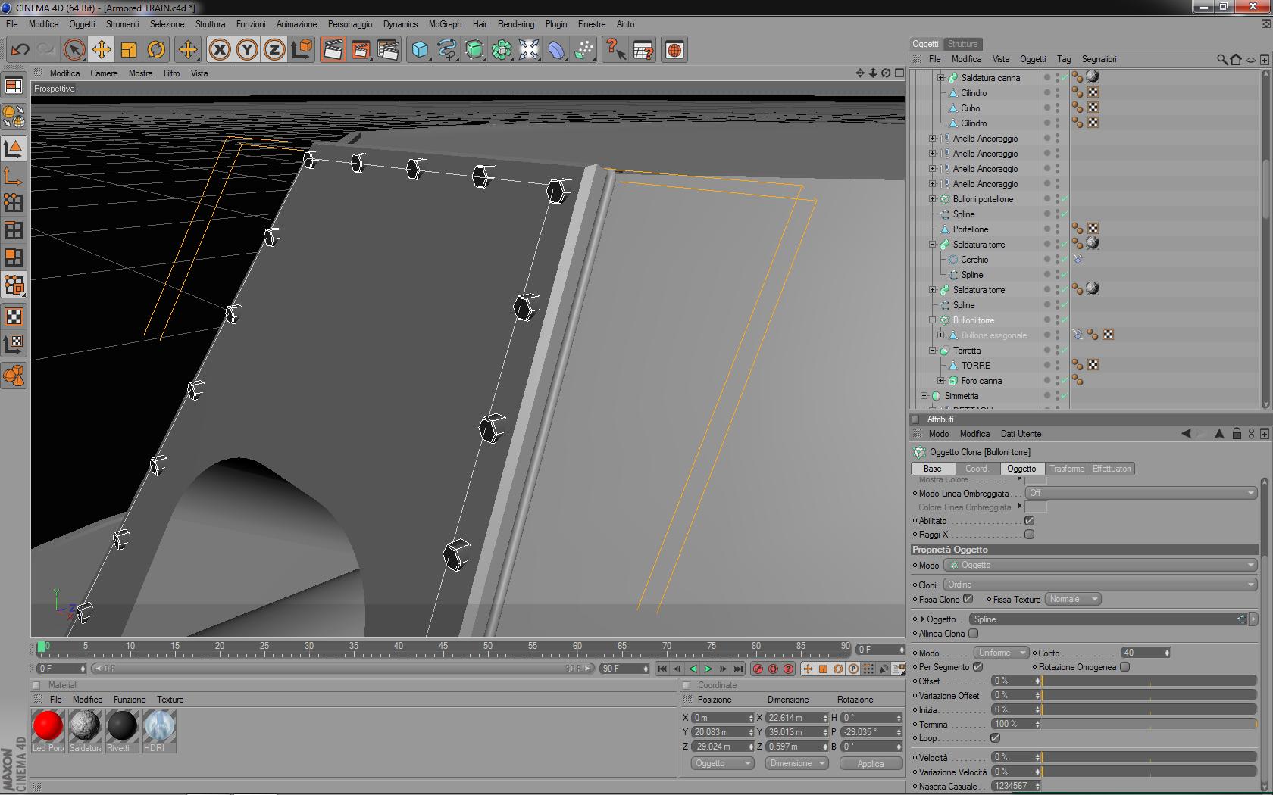Select the red Led Porti material
Viewport: 1273px width, 795px height.
coord(48,725)
